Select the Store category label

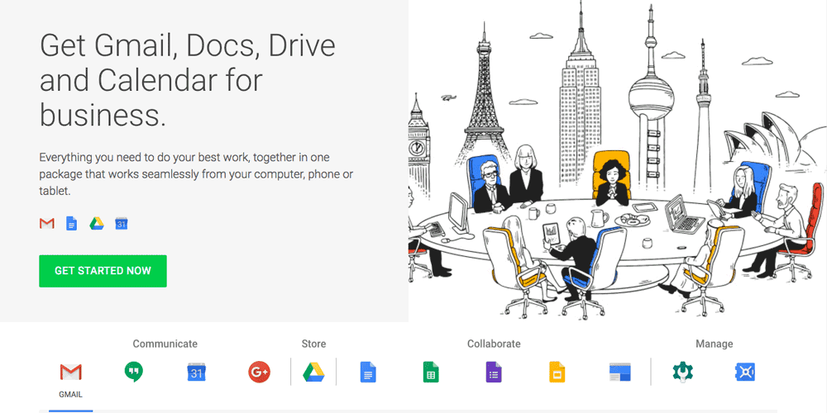coord(313,344)
